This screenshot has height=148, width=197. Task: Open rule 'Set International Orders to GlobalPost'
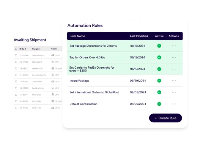[x=94, y=92]
